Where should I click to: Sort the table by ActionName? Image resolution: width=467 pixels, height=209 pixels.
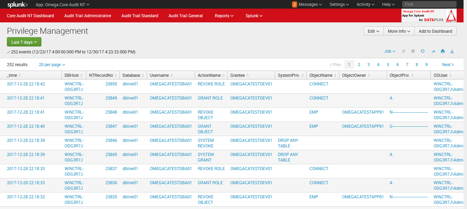208,75
